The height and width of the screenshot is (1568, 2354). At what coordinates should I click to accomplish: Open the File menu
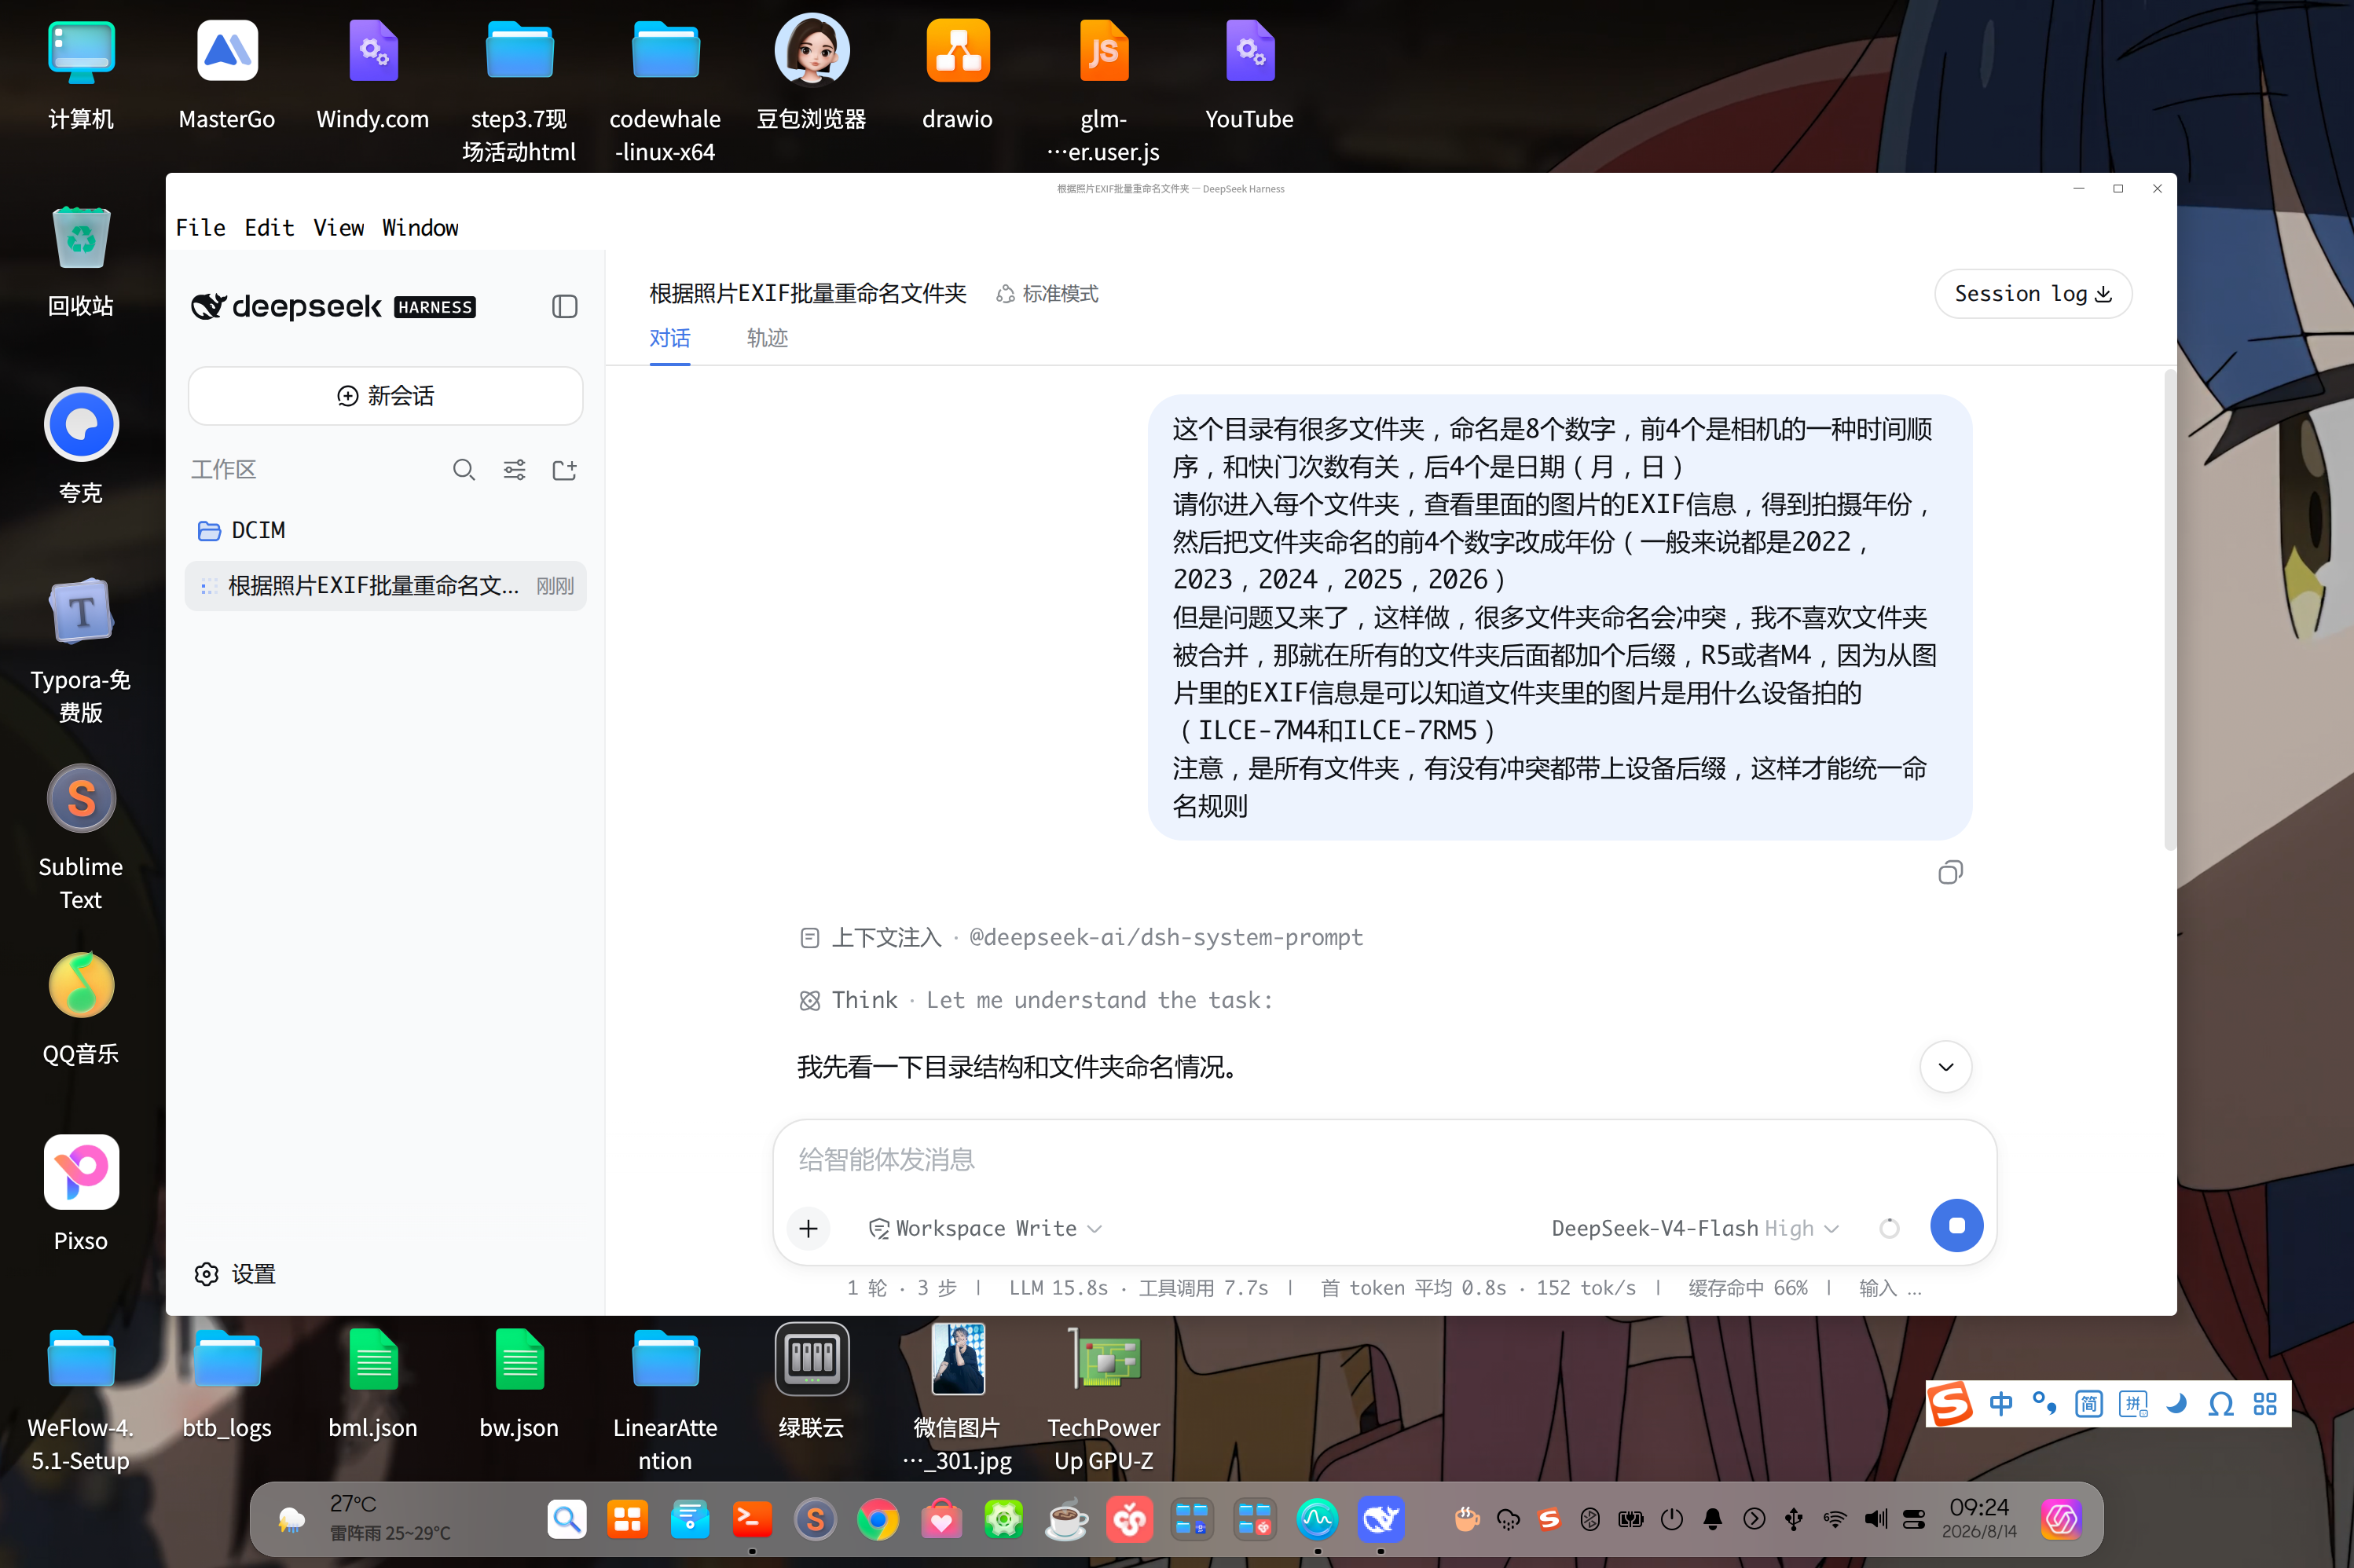point(201,228)
